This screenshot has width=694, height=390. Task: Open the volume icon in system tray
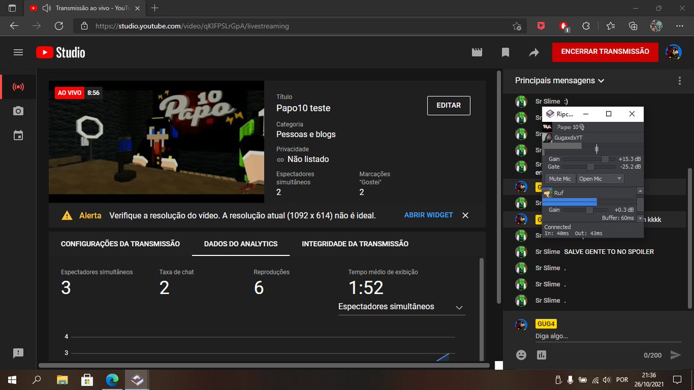click(x=606, y=380)
